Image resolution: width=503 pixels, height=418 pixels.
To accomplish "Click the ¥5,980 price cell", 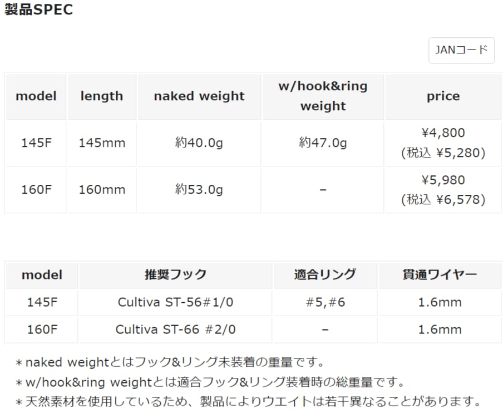I will (x=443, y=180).
